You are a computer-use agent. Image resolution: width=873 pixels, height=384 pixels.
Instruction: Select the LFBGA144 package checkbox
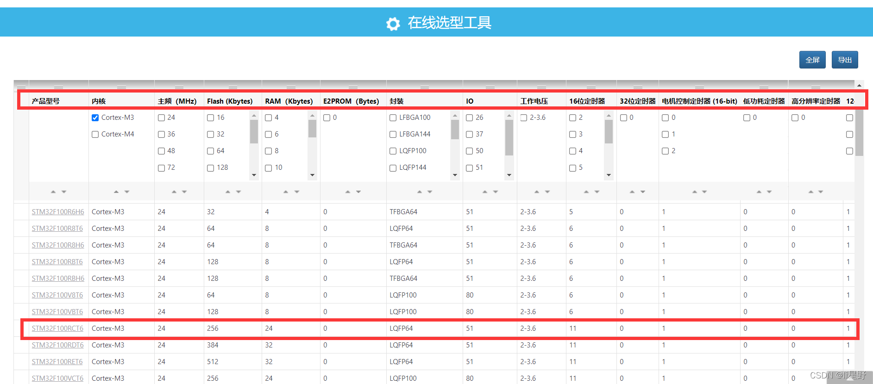393,135
